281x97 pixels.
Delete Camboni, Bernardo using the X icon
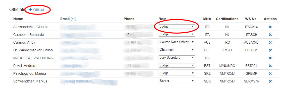pyautogui.click(x=270, y=35)
